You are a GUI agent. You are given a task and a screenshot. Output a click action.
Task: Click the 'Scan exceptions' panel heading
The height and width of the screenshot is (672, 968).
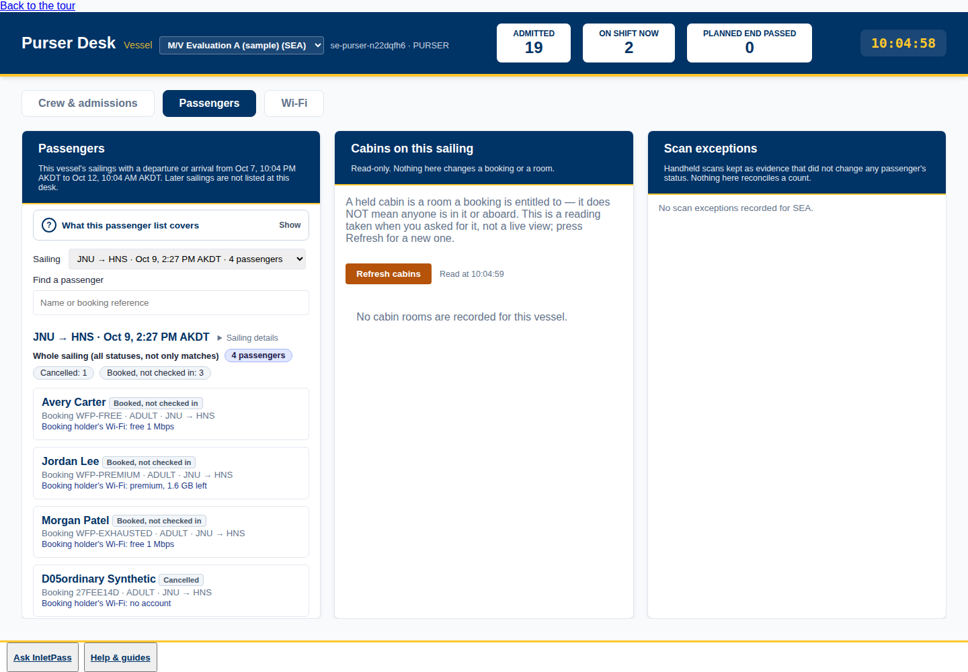(x=711, y=149)
